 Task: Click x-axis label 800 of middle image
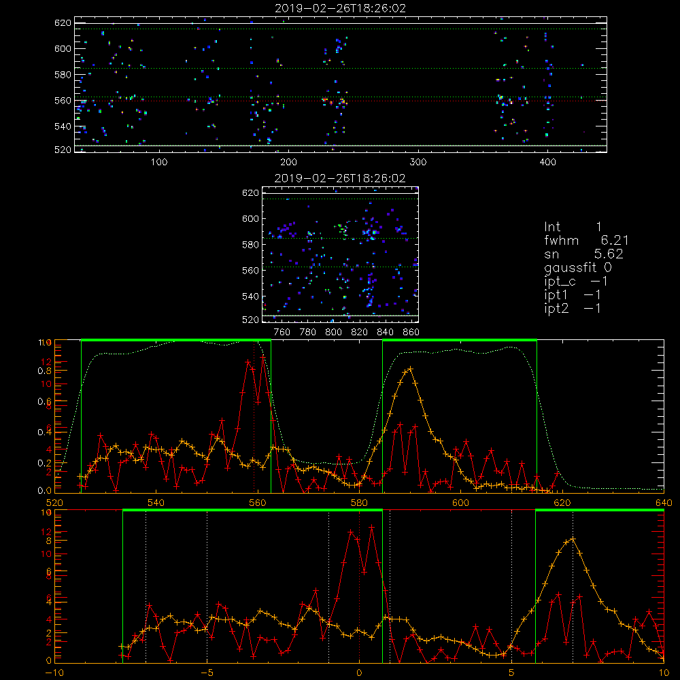coord(333,333)
